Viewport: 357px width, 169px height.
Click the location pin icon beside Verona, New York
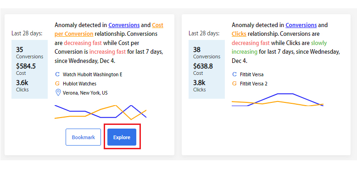pyautogui.click(x=58, y=92)
